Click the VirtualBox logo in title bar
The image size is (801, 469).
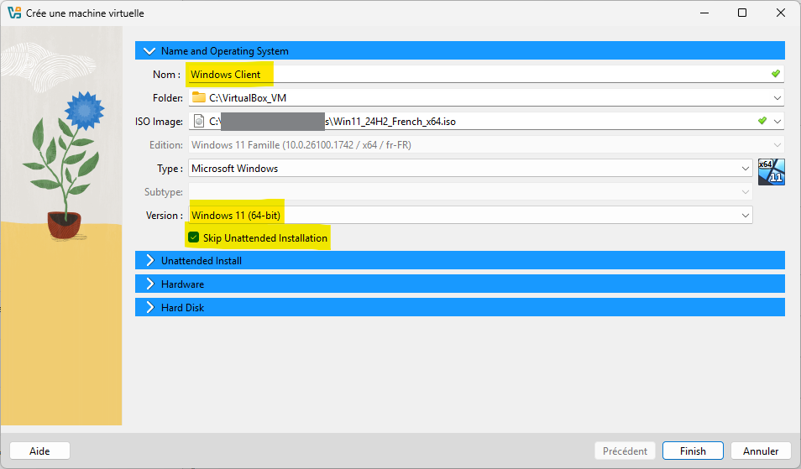tap(14, 13)
